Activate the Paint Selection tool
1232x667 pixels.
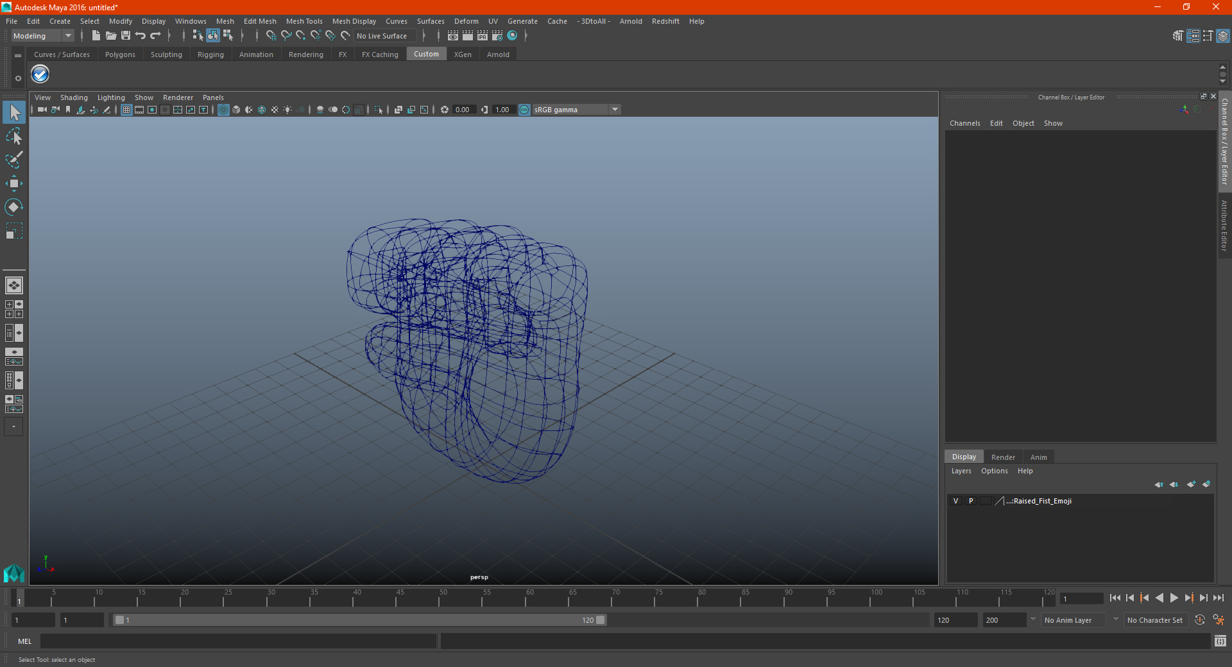click(x=14, y=159)
